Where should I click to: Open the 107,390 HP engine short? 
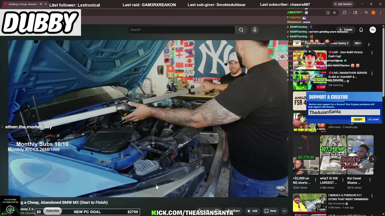(x=333, y=155)
